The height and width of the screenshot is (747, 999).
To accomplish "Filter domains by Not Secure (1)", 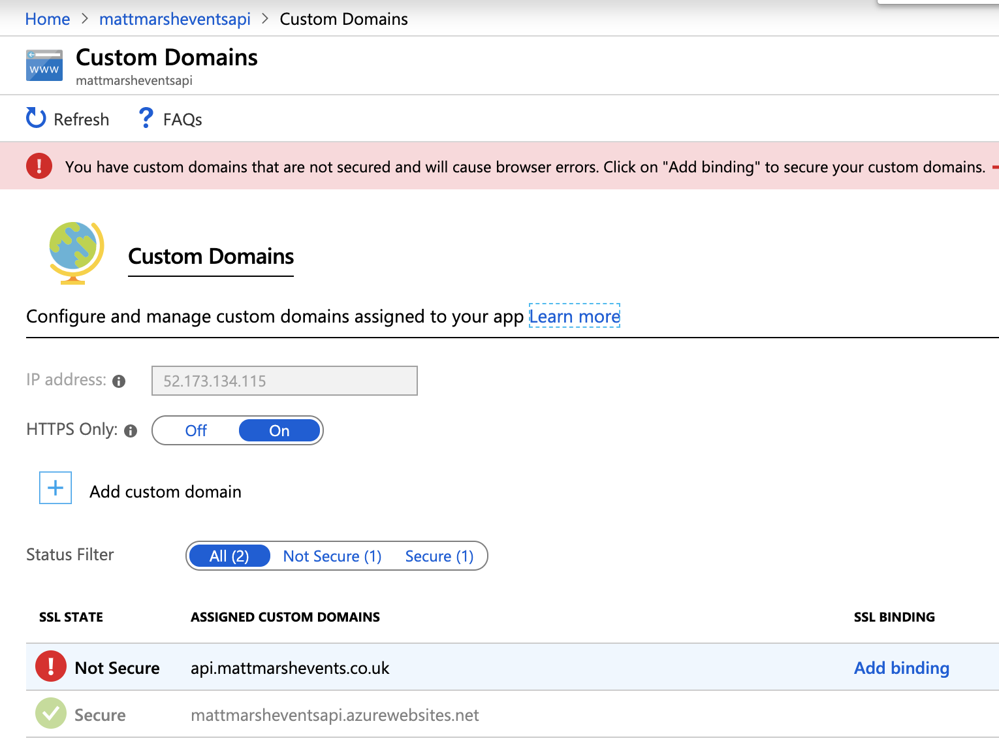I will coord(332,556).
